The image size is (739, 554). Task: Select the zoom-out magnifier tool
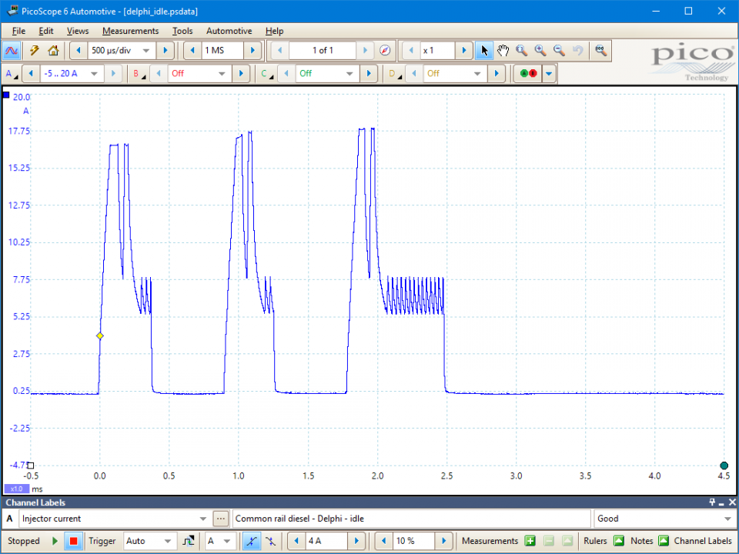pyautogui.click(x=559, y=51)
